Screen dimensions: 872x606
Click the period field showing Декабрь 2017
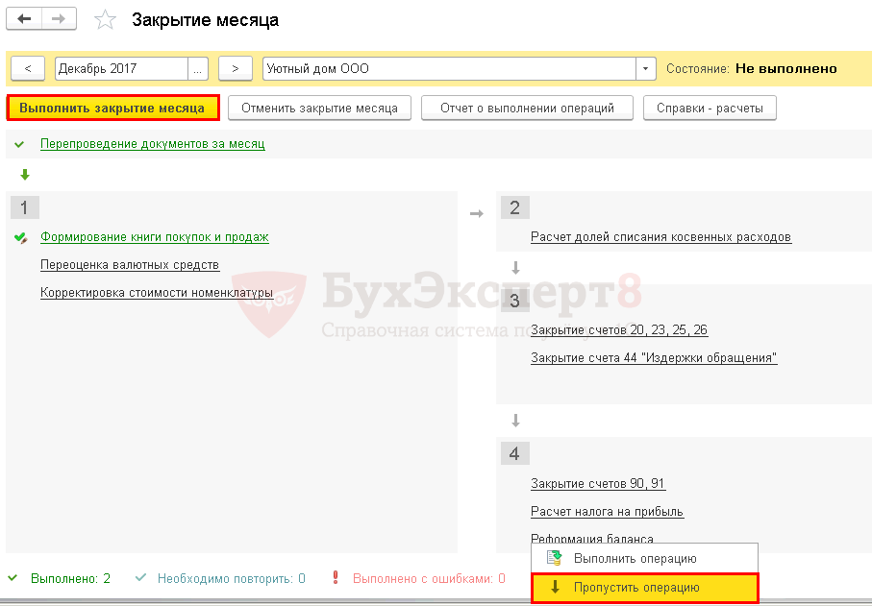[121, 69]
